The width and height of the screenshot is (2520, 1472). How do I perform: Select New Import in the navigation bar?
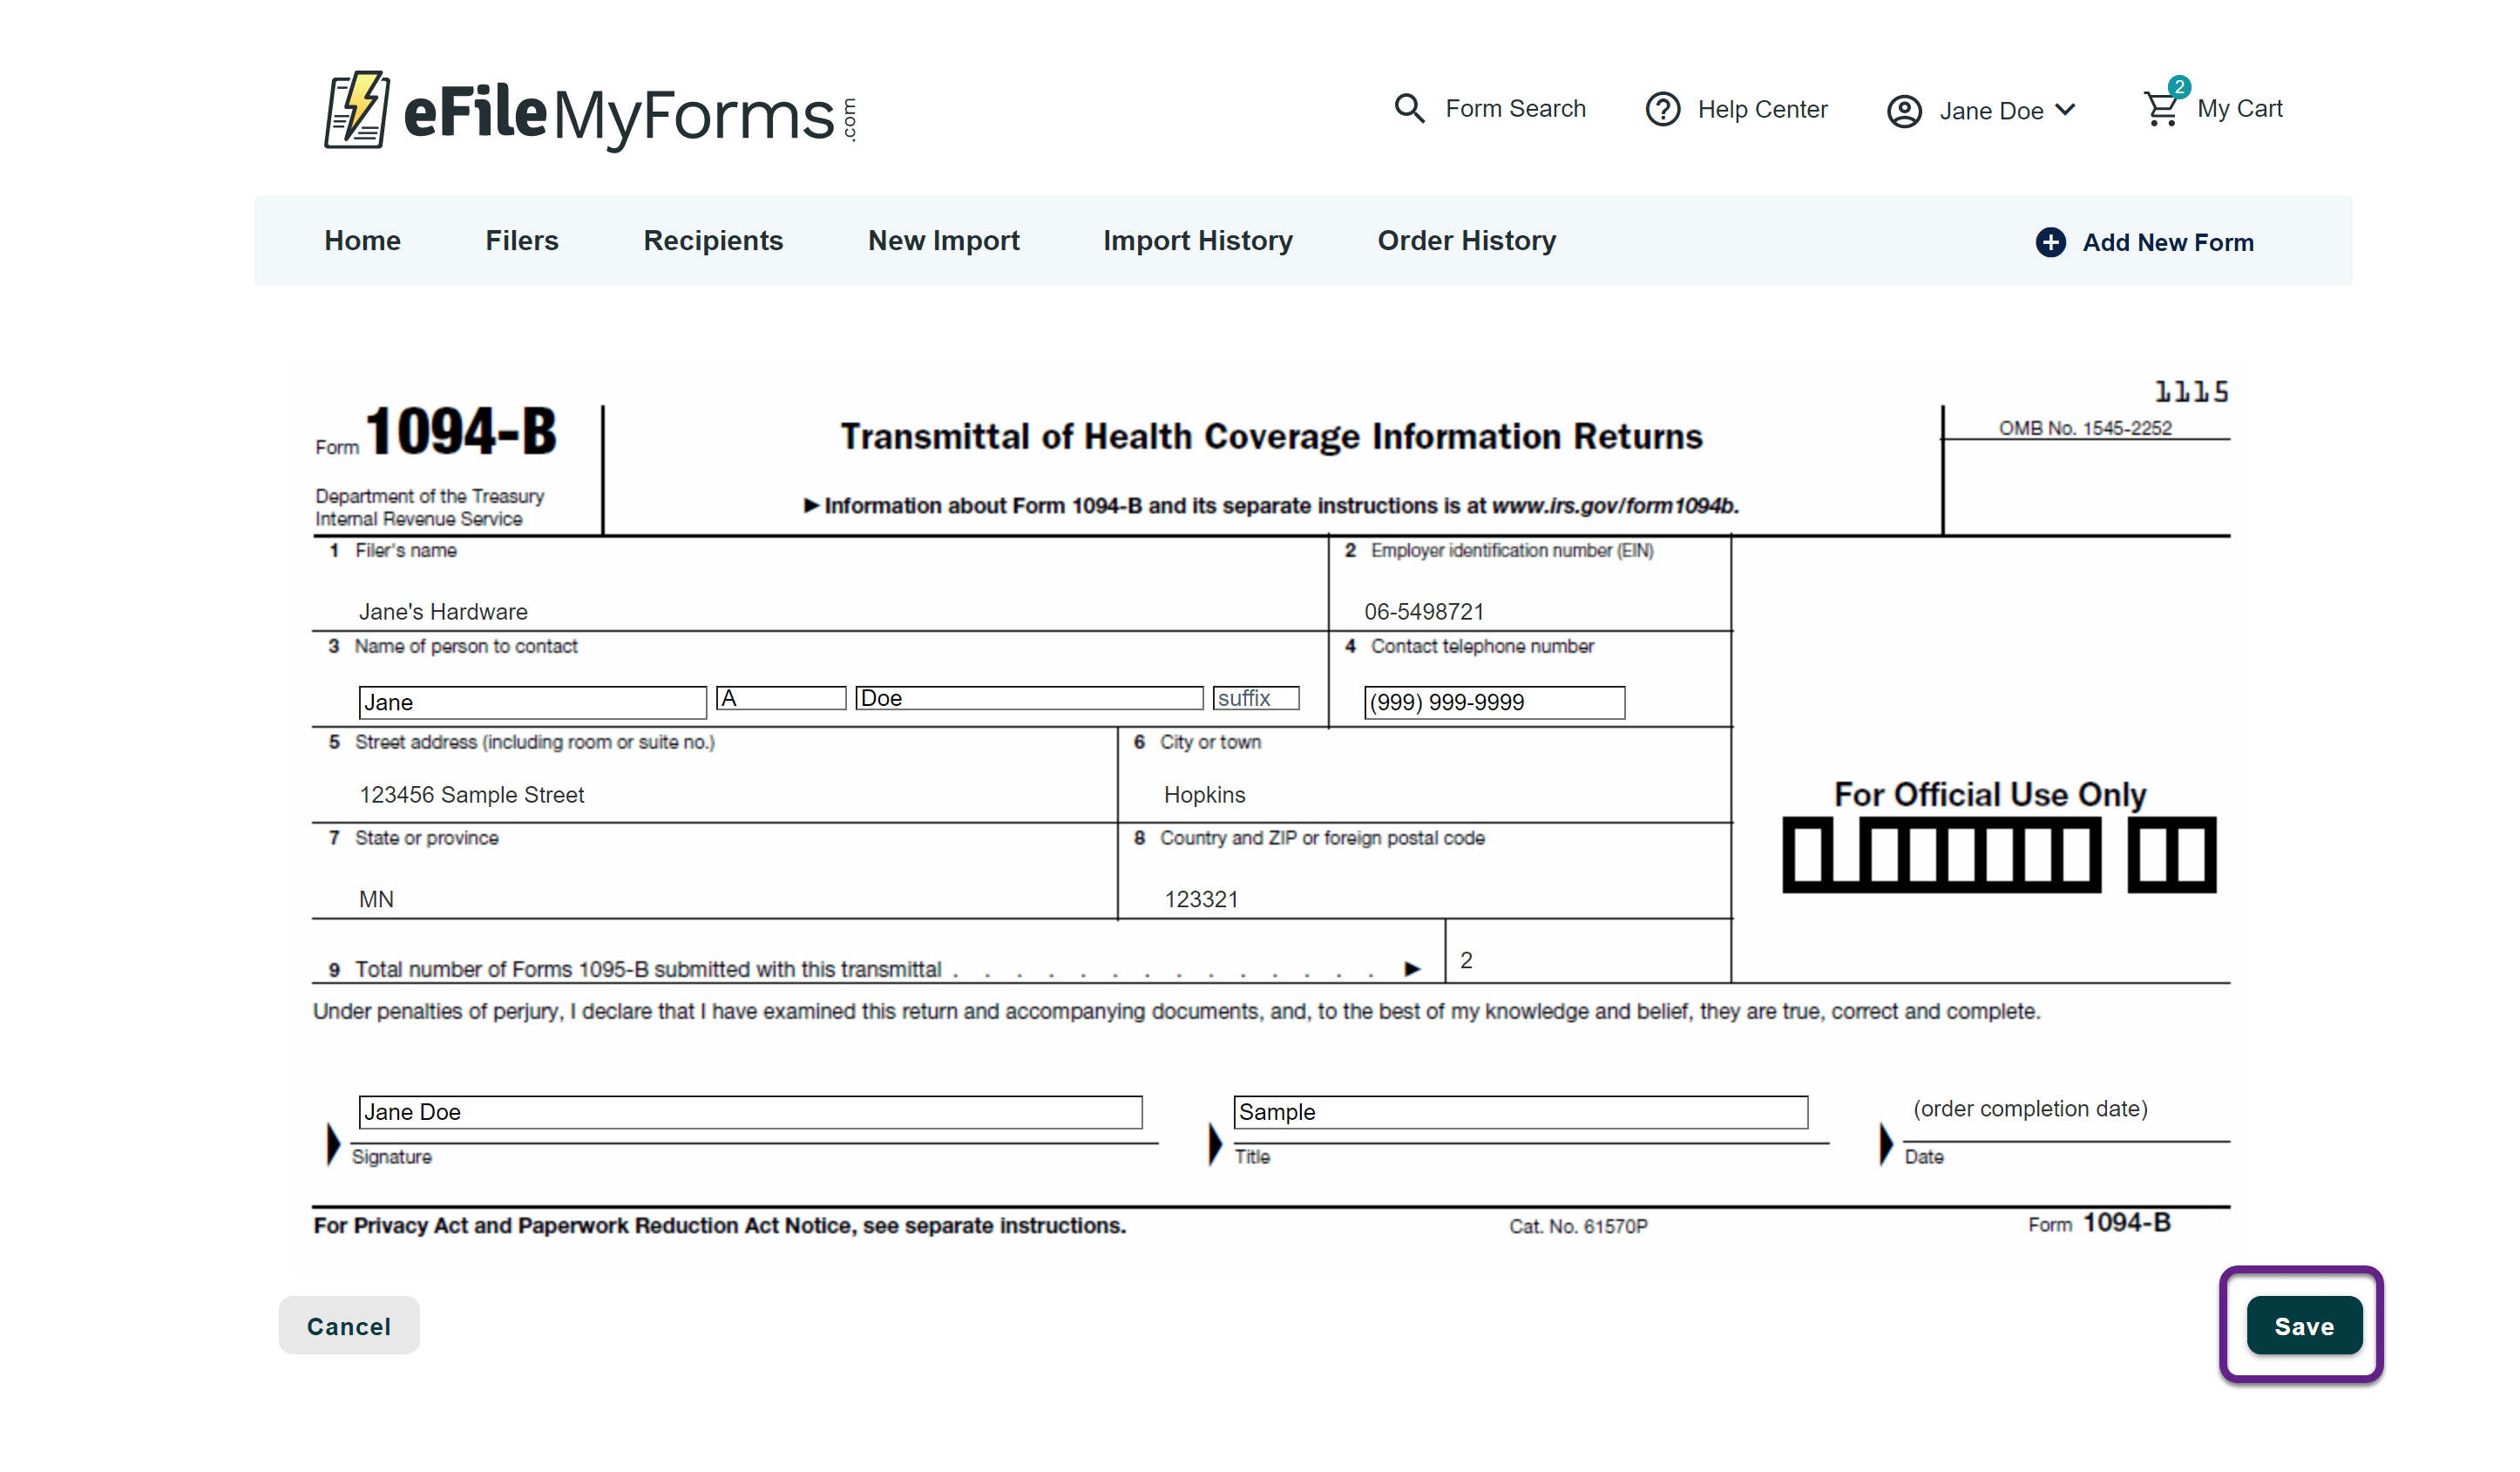point(943,241)
